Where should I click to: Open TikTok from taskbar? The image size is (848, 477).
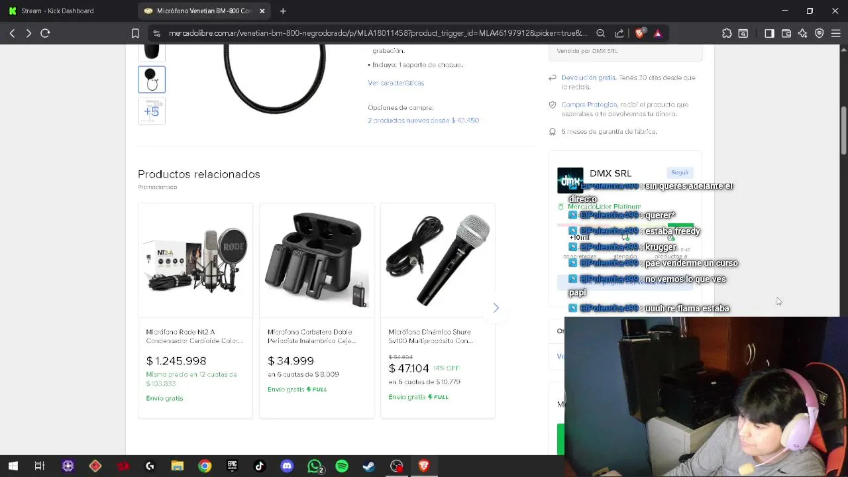(x=259, y=466)
